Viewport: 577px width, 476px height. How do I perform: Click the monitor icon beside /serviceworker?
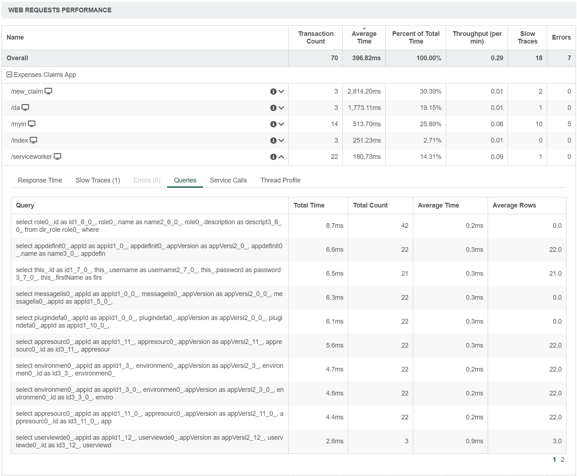pyautogui.click(x=57, y=156)
